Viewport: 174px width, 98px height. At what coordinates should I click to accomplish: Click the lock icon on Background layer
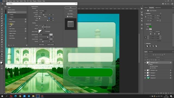[170, 78]
